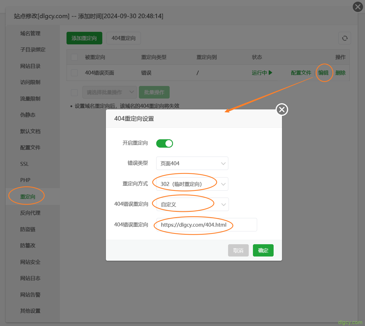Viewport: 365px width, 326px height.
Task: Click the 确定 button
Action: click(x=263, y=250)
